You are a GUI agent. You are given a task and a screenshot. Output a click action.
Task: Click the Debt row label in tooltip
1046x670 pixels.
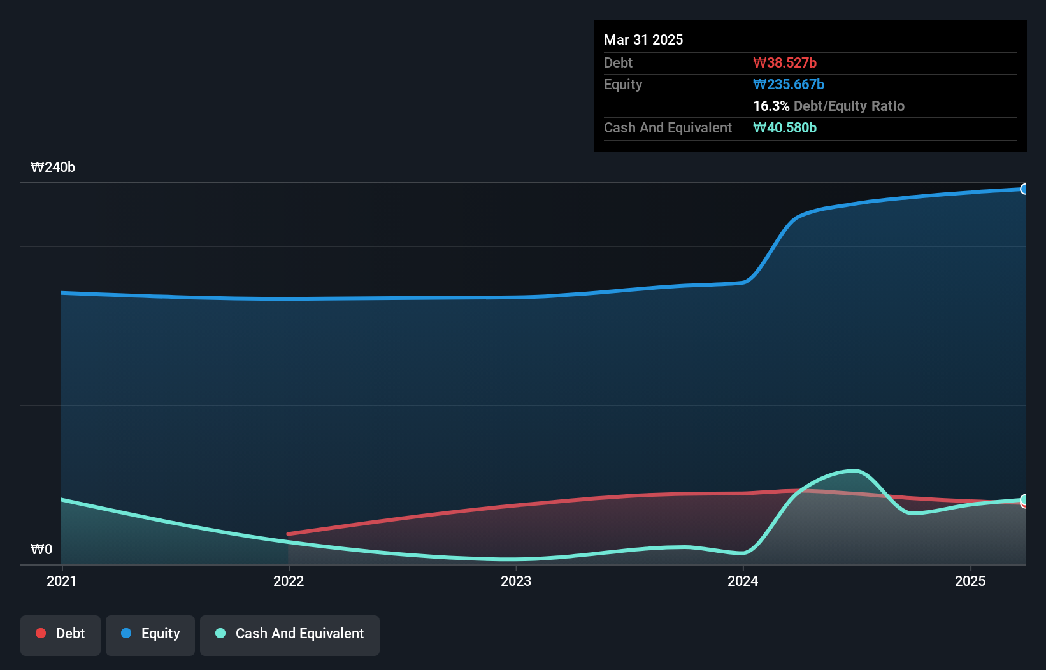618,62
